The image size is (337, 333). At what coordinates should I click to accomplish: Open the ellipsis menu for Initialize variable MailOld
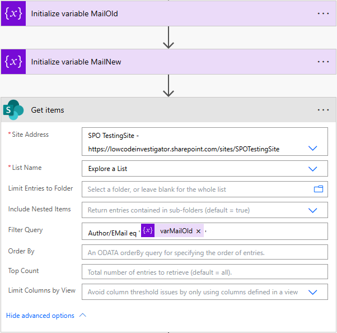point(323,13)
